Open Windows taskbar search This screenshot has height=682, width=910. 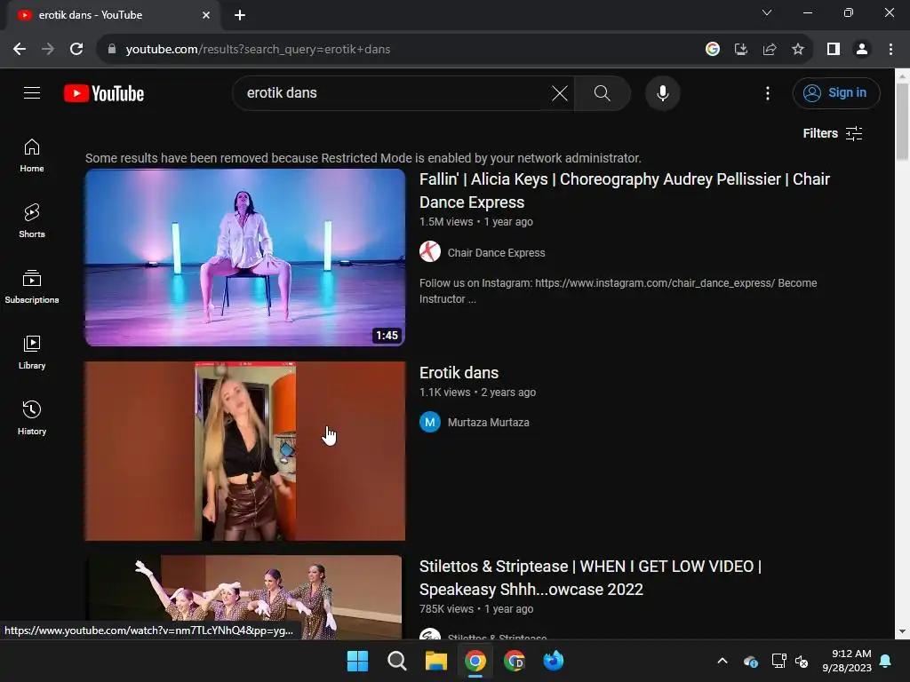(x=397, y=661)
